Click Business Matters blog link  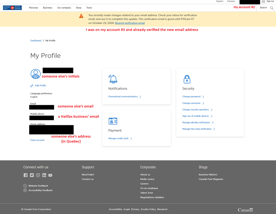coord(208,175)
